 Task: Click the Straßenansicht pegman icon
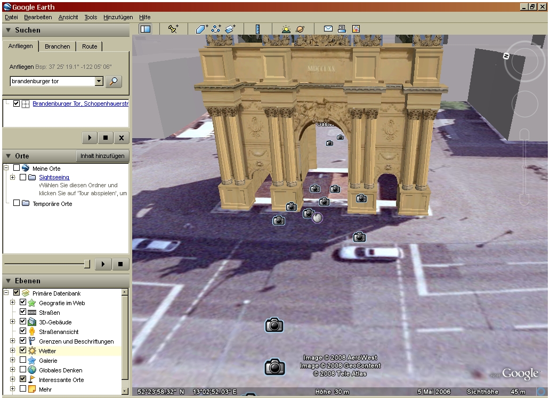point(32,331)
